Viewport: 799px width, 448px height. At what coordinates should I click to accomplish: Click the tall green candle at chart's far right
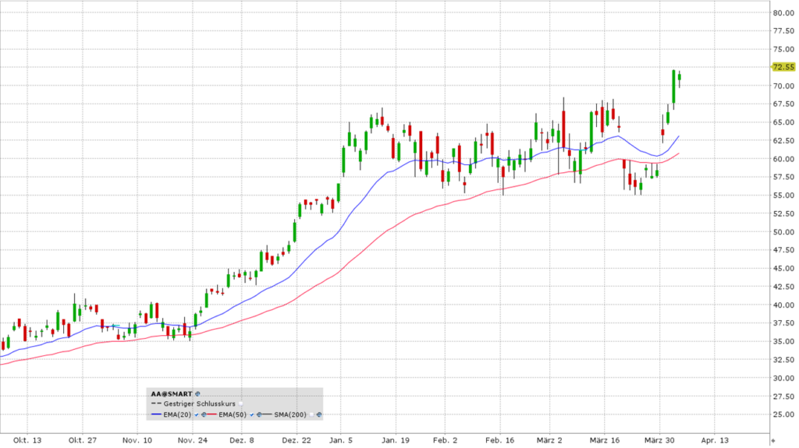pyautogui.click(x=673, y=88)
